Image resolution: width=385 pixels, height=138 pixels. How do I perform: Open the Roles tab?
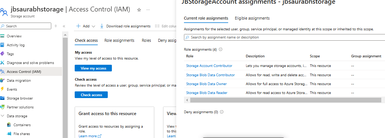(x=146, y=41)
